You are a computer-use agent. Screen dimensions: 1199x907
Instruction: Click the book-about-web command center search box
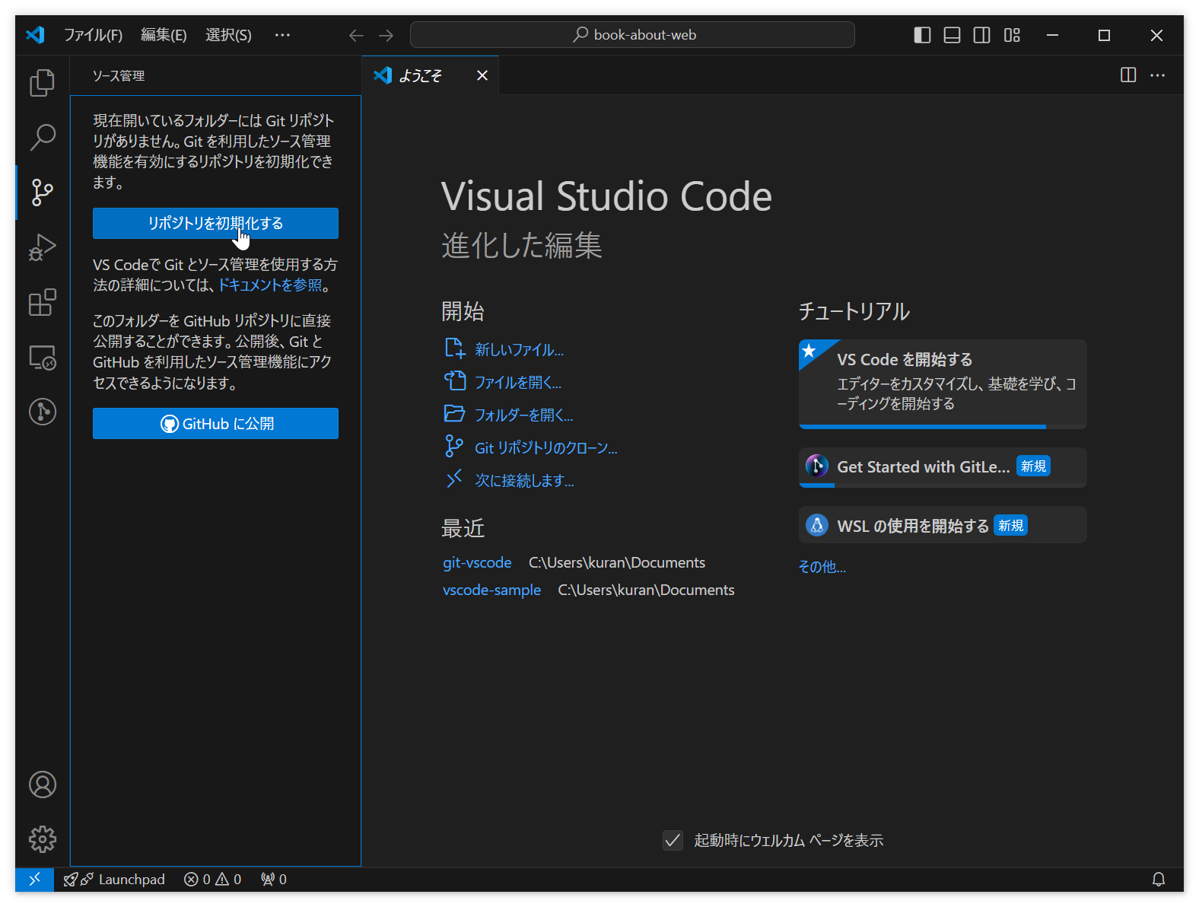click(x=632, y=35)
